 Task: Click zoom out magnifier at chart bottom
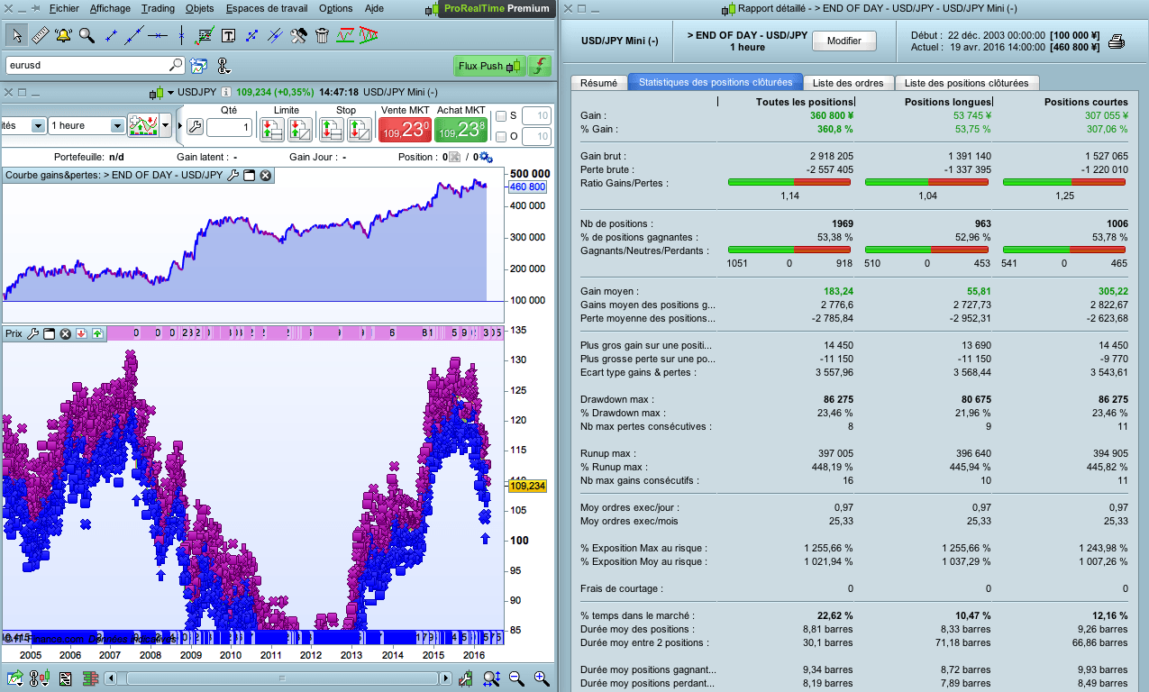516,678
